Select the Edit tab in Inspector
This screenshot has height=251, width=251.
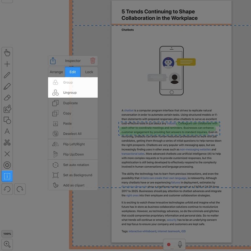point(73,72)
